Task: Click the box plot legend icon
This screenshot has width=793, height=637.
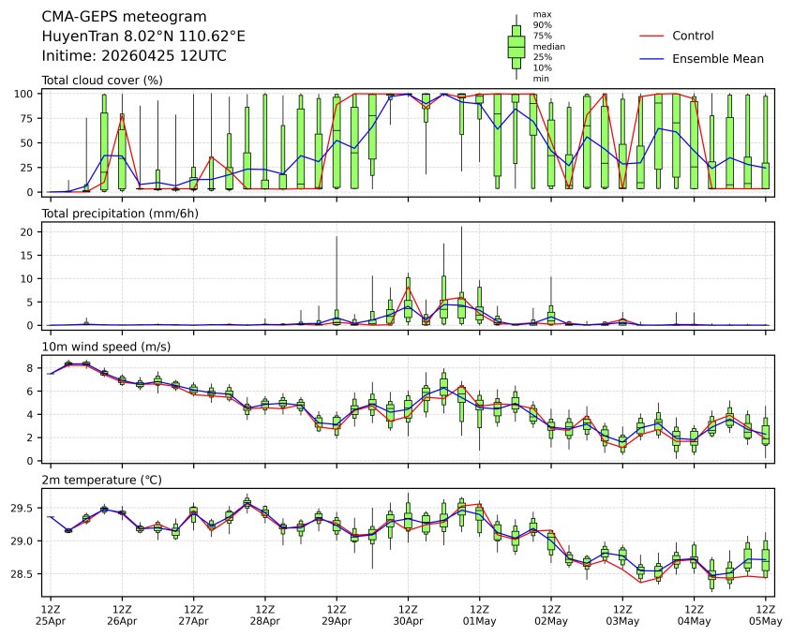Action: coord(516,46)
